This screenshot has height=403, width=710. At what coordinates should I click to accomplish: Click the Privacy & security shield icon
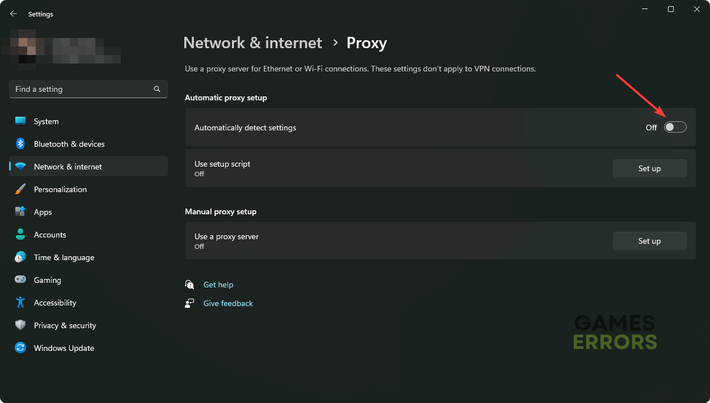20,325
